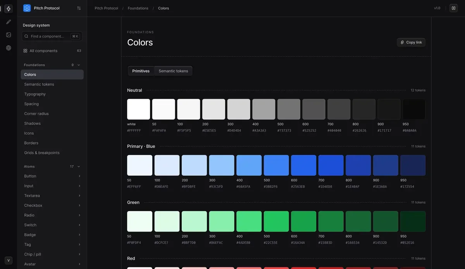Select the Blue 950 swatch #172554
This screenshot has height=269, width=465.
click(413, 165)
